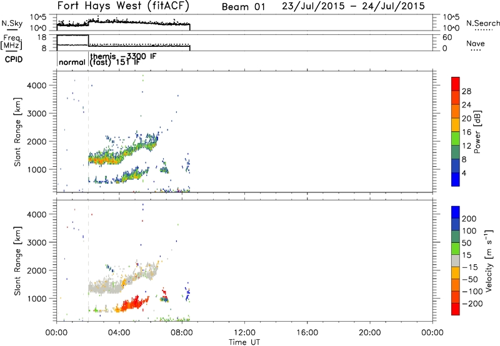The height and width of the screenshot is (346, 500).
Task: Click the 'Slant Range [km]' label on velocity panel
Action: click(17, 261)
